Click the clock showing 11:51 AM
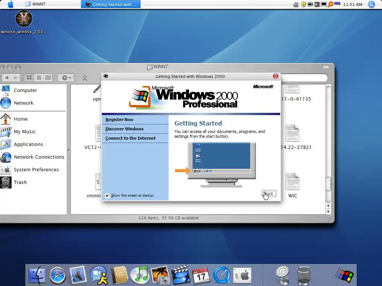The height and width of the screenshot is (286, 382). pyautogui.click(x=353, y=4)
